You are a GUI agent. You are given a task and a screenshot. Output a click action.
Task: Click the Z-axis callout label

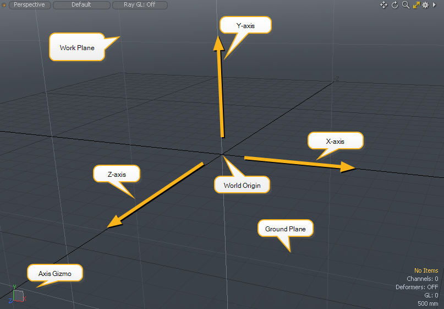117,174
